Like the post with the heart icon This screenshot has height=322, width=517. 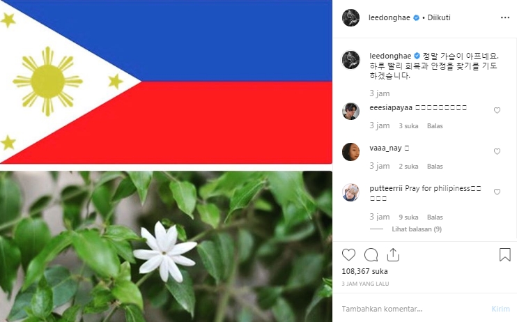(348, 255)
